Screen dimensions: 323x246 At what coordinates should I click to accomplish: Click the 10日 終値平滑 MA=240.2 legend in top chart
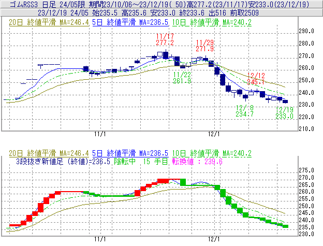tap(212, 22)
